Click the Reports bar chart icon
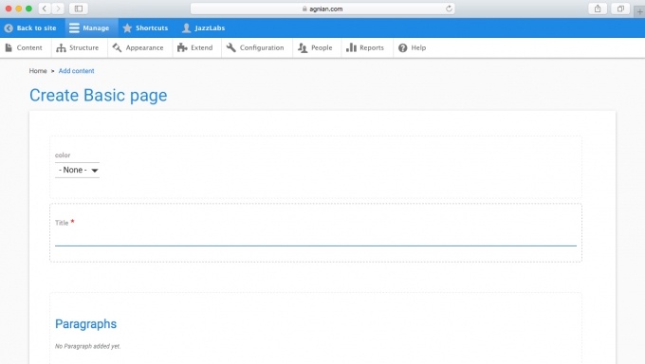The height and width of the screenshot is (364, 645). click(351, 47)
